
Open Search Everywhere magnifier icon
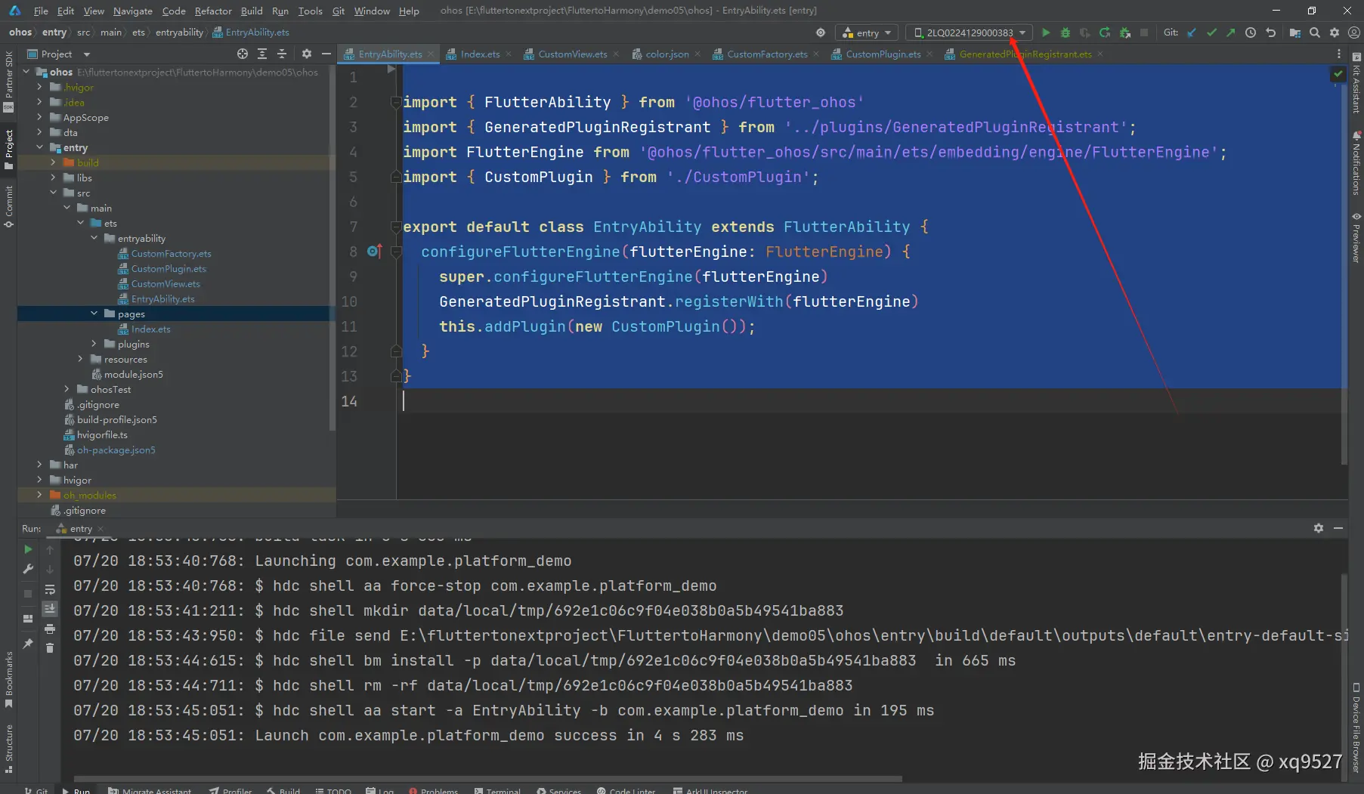point(1315,32)
